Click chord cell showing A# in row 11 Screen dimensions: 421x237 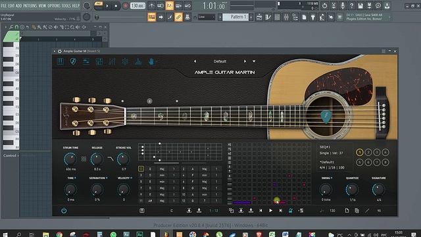150,201
